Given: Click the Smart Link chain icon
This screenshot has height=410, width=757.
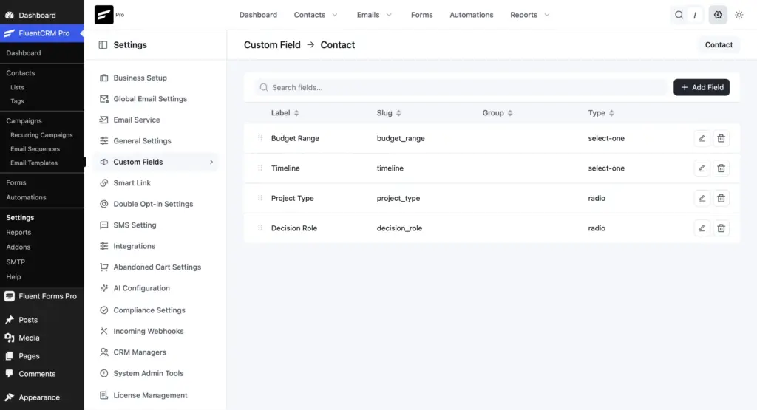Looking at the screenshot, I should pyautogui.click(x=103, y=182).
